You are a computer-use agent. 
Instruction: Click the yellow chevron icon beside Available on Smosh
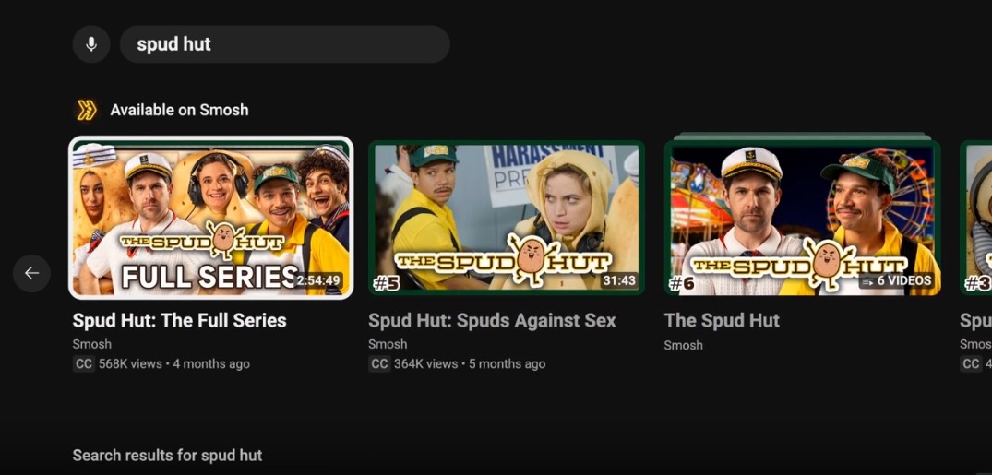pos(87,110)
